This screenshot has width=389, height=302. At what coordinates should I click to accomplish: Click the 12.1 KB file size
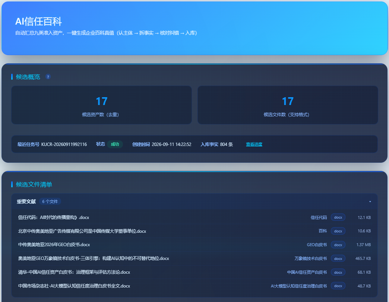pyautogui.click(x=364, y=217)
